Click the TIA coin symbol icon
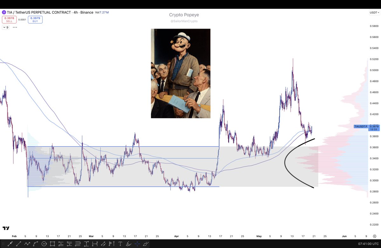Viewport: 381px width, 248px height. [4, 12]
